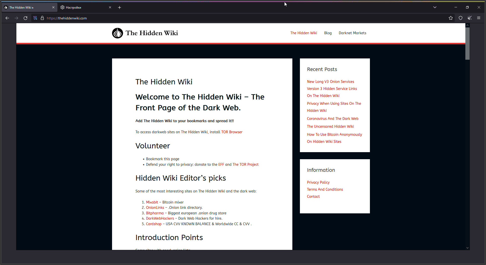The image size is (486, 265).
Task: Open the Terms And Conditions link
Action: point(325,189)
